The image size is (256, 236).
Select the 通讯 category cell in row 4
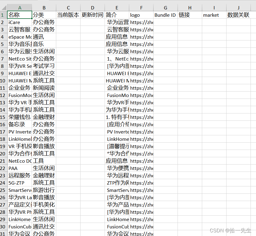44,37
